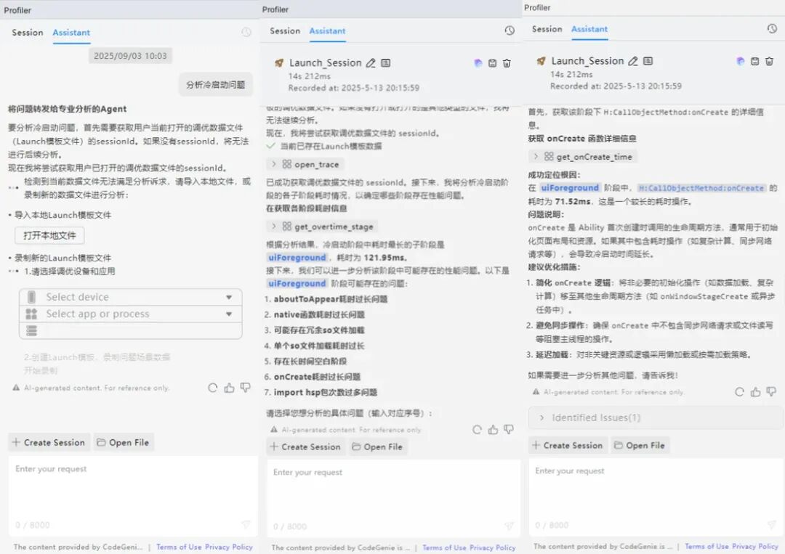Regenerate response via refresh icon in right panel

pyautogui.click(x=739, y=392)
